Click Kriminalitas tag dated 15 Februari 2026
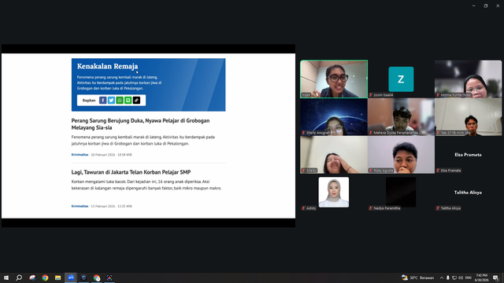Screen dimensions: 504x283 click(80, 206)
